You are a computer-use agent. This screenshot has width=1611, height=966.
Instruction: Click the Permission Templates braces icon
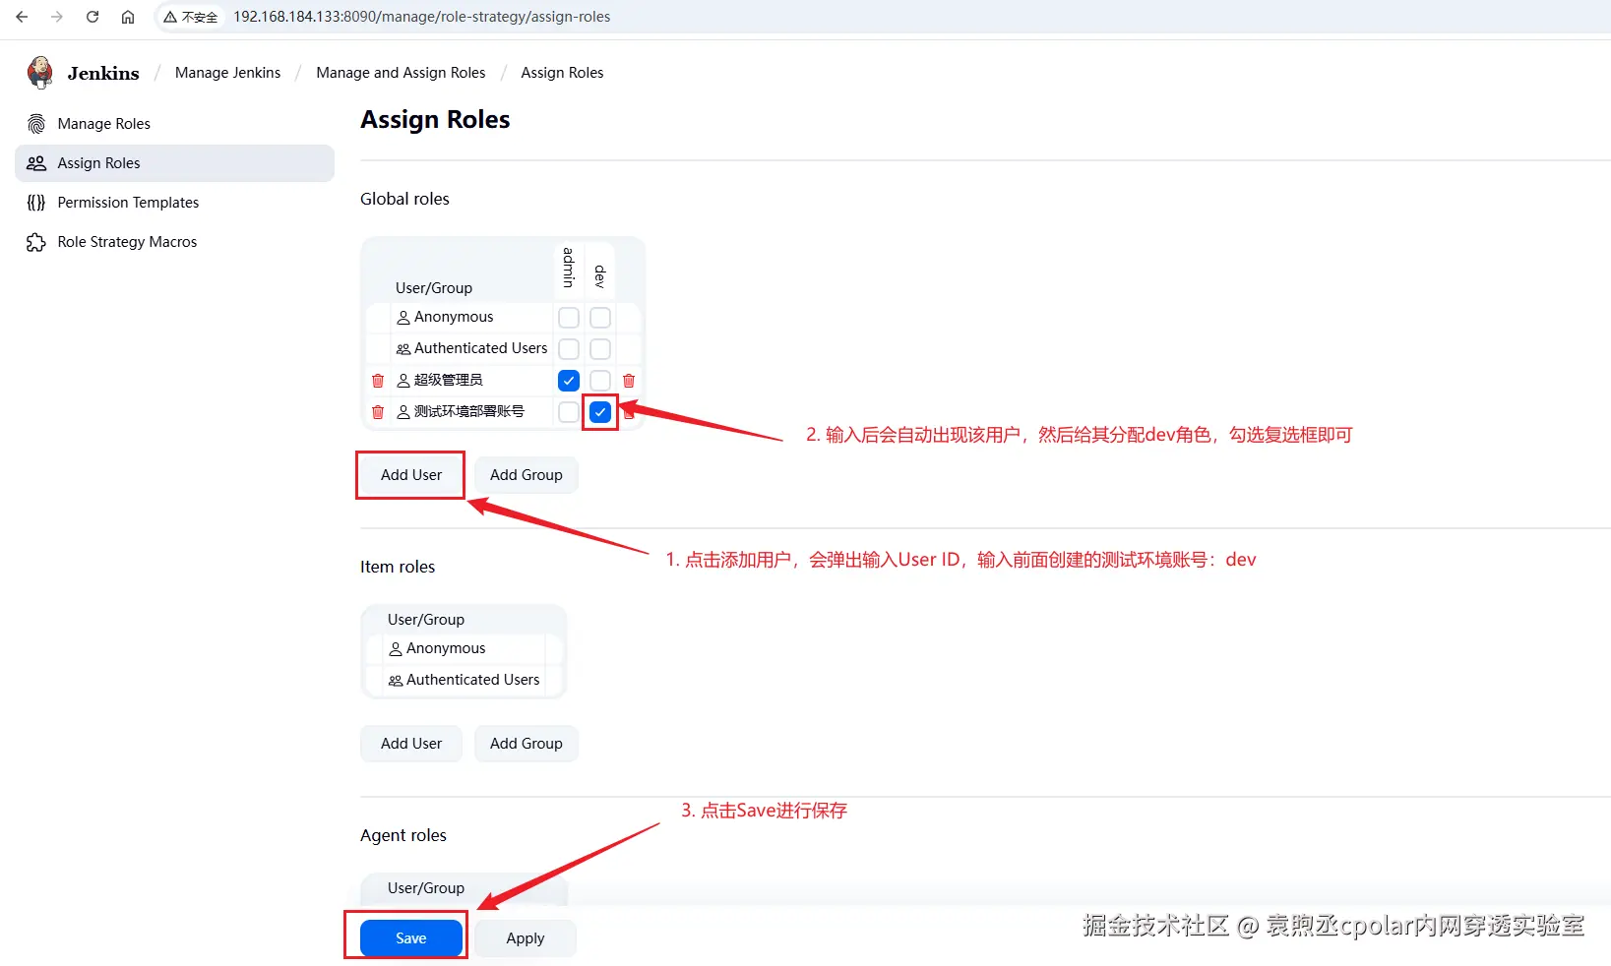36,203
